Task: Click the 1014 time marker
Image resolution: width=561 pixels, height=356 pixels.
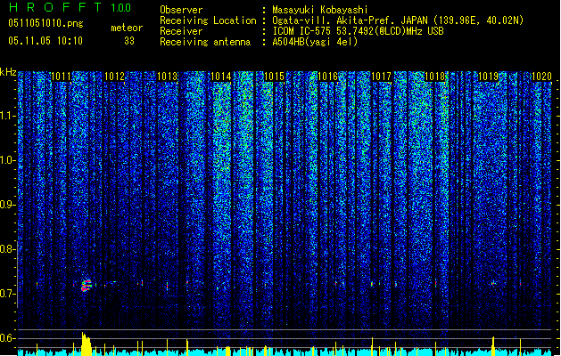Action: click(221, 77)
